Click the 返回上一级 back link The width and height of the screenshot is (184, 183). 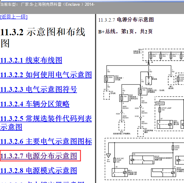coord(14,17)
